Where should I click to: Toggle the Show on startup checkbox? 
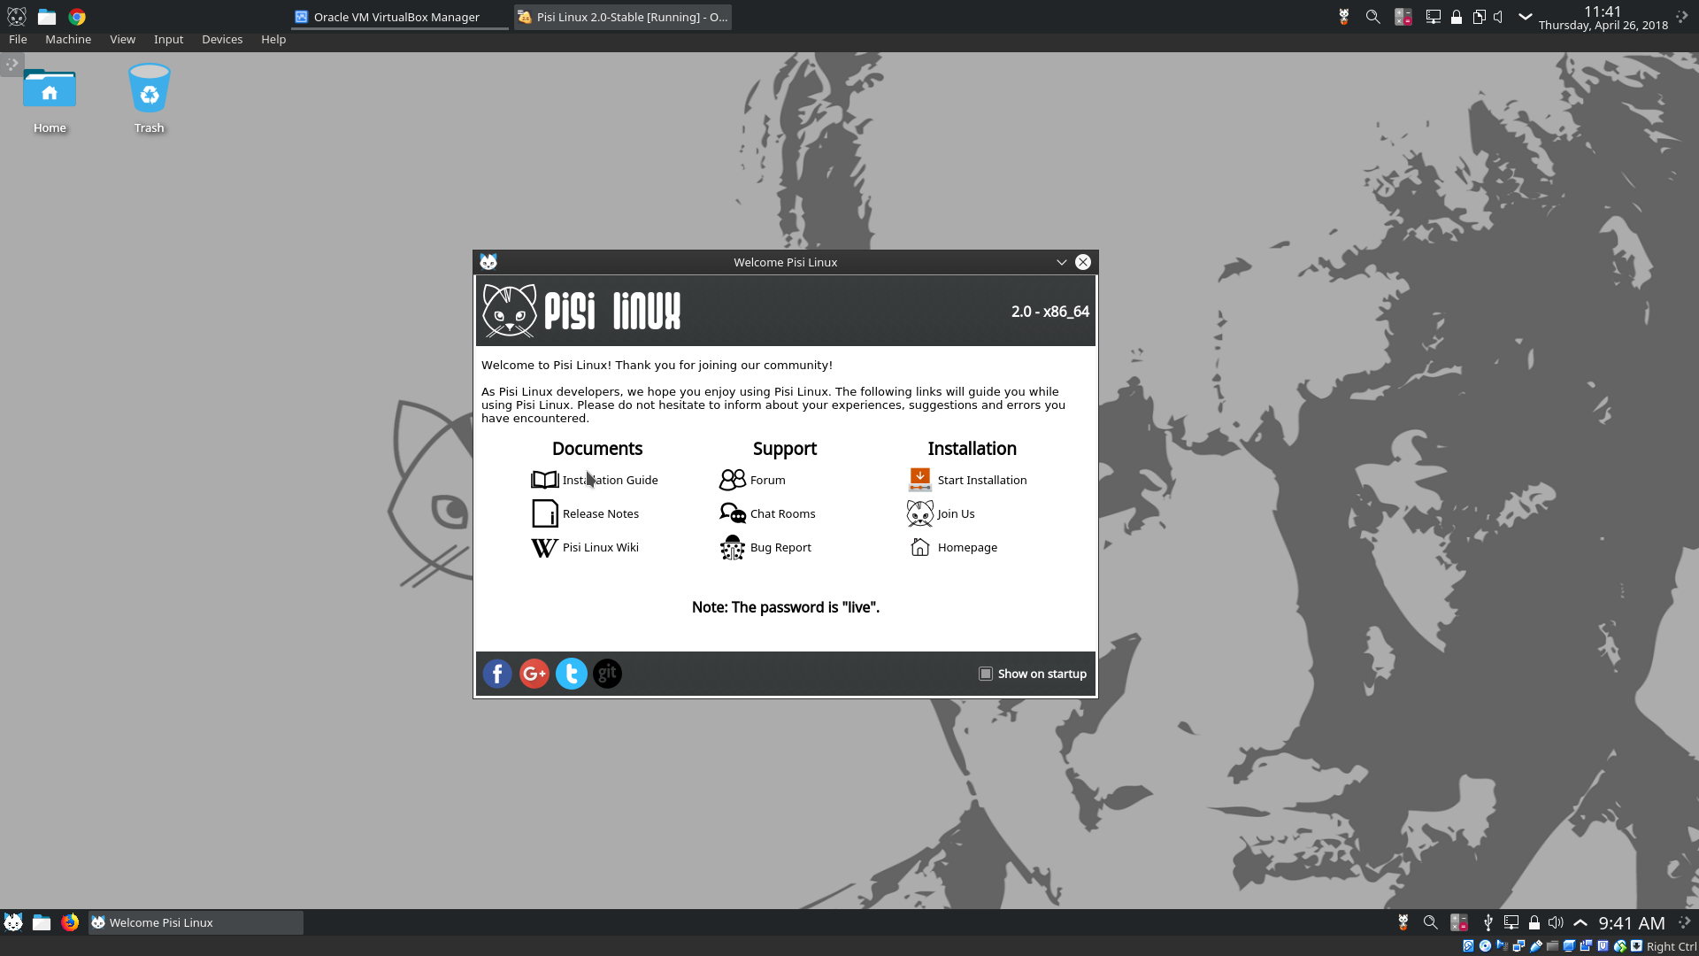pyautogui.click(x=985, y=674)
